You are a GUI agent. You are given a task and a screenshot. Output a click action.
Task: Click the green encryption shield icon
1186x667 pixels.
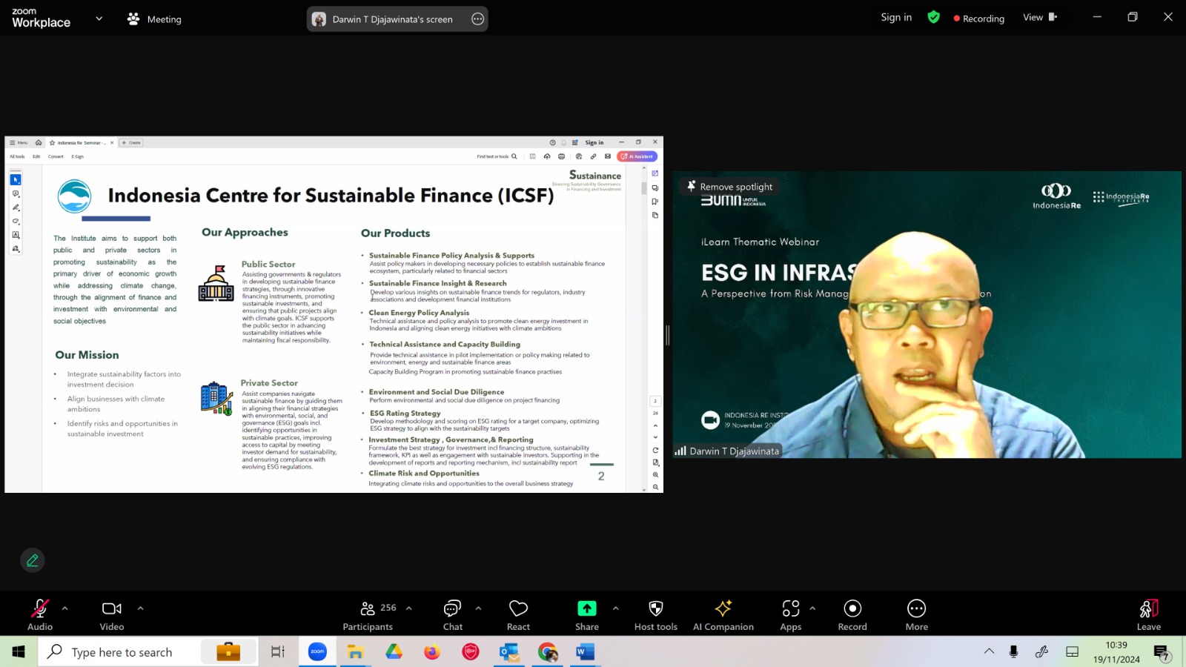tap(934, 17)
